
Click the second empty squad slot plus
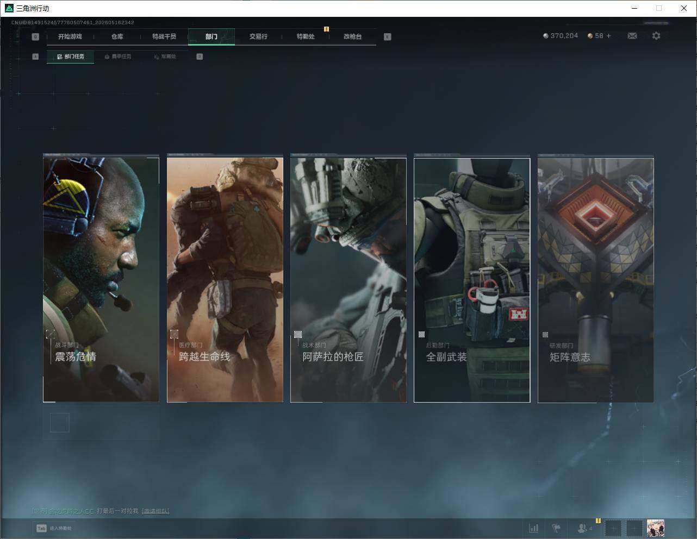tap(634, 528)
